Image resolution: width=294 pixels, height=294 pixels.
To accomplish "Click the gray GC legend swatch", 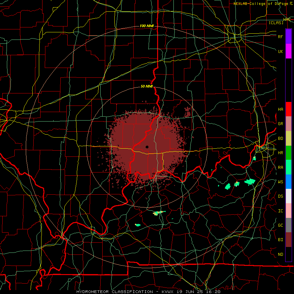I will [288, 225].
